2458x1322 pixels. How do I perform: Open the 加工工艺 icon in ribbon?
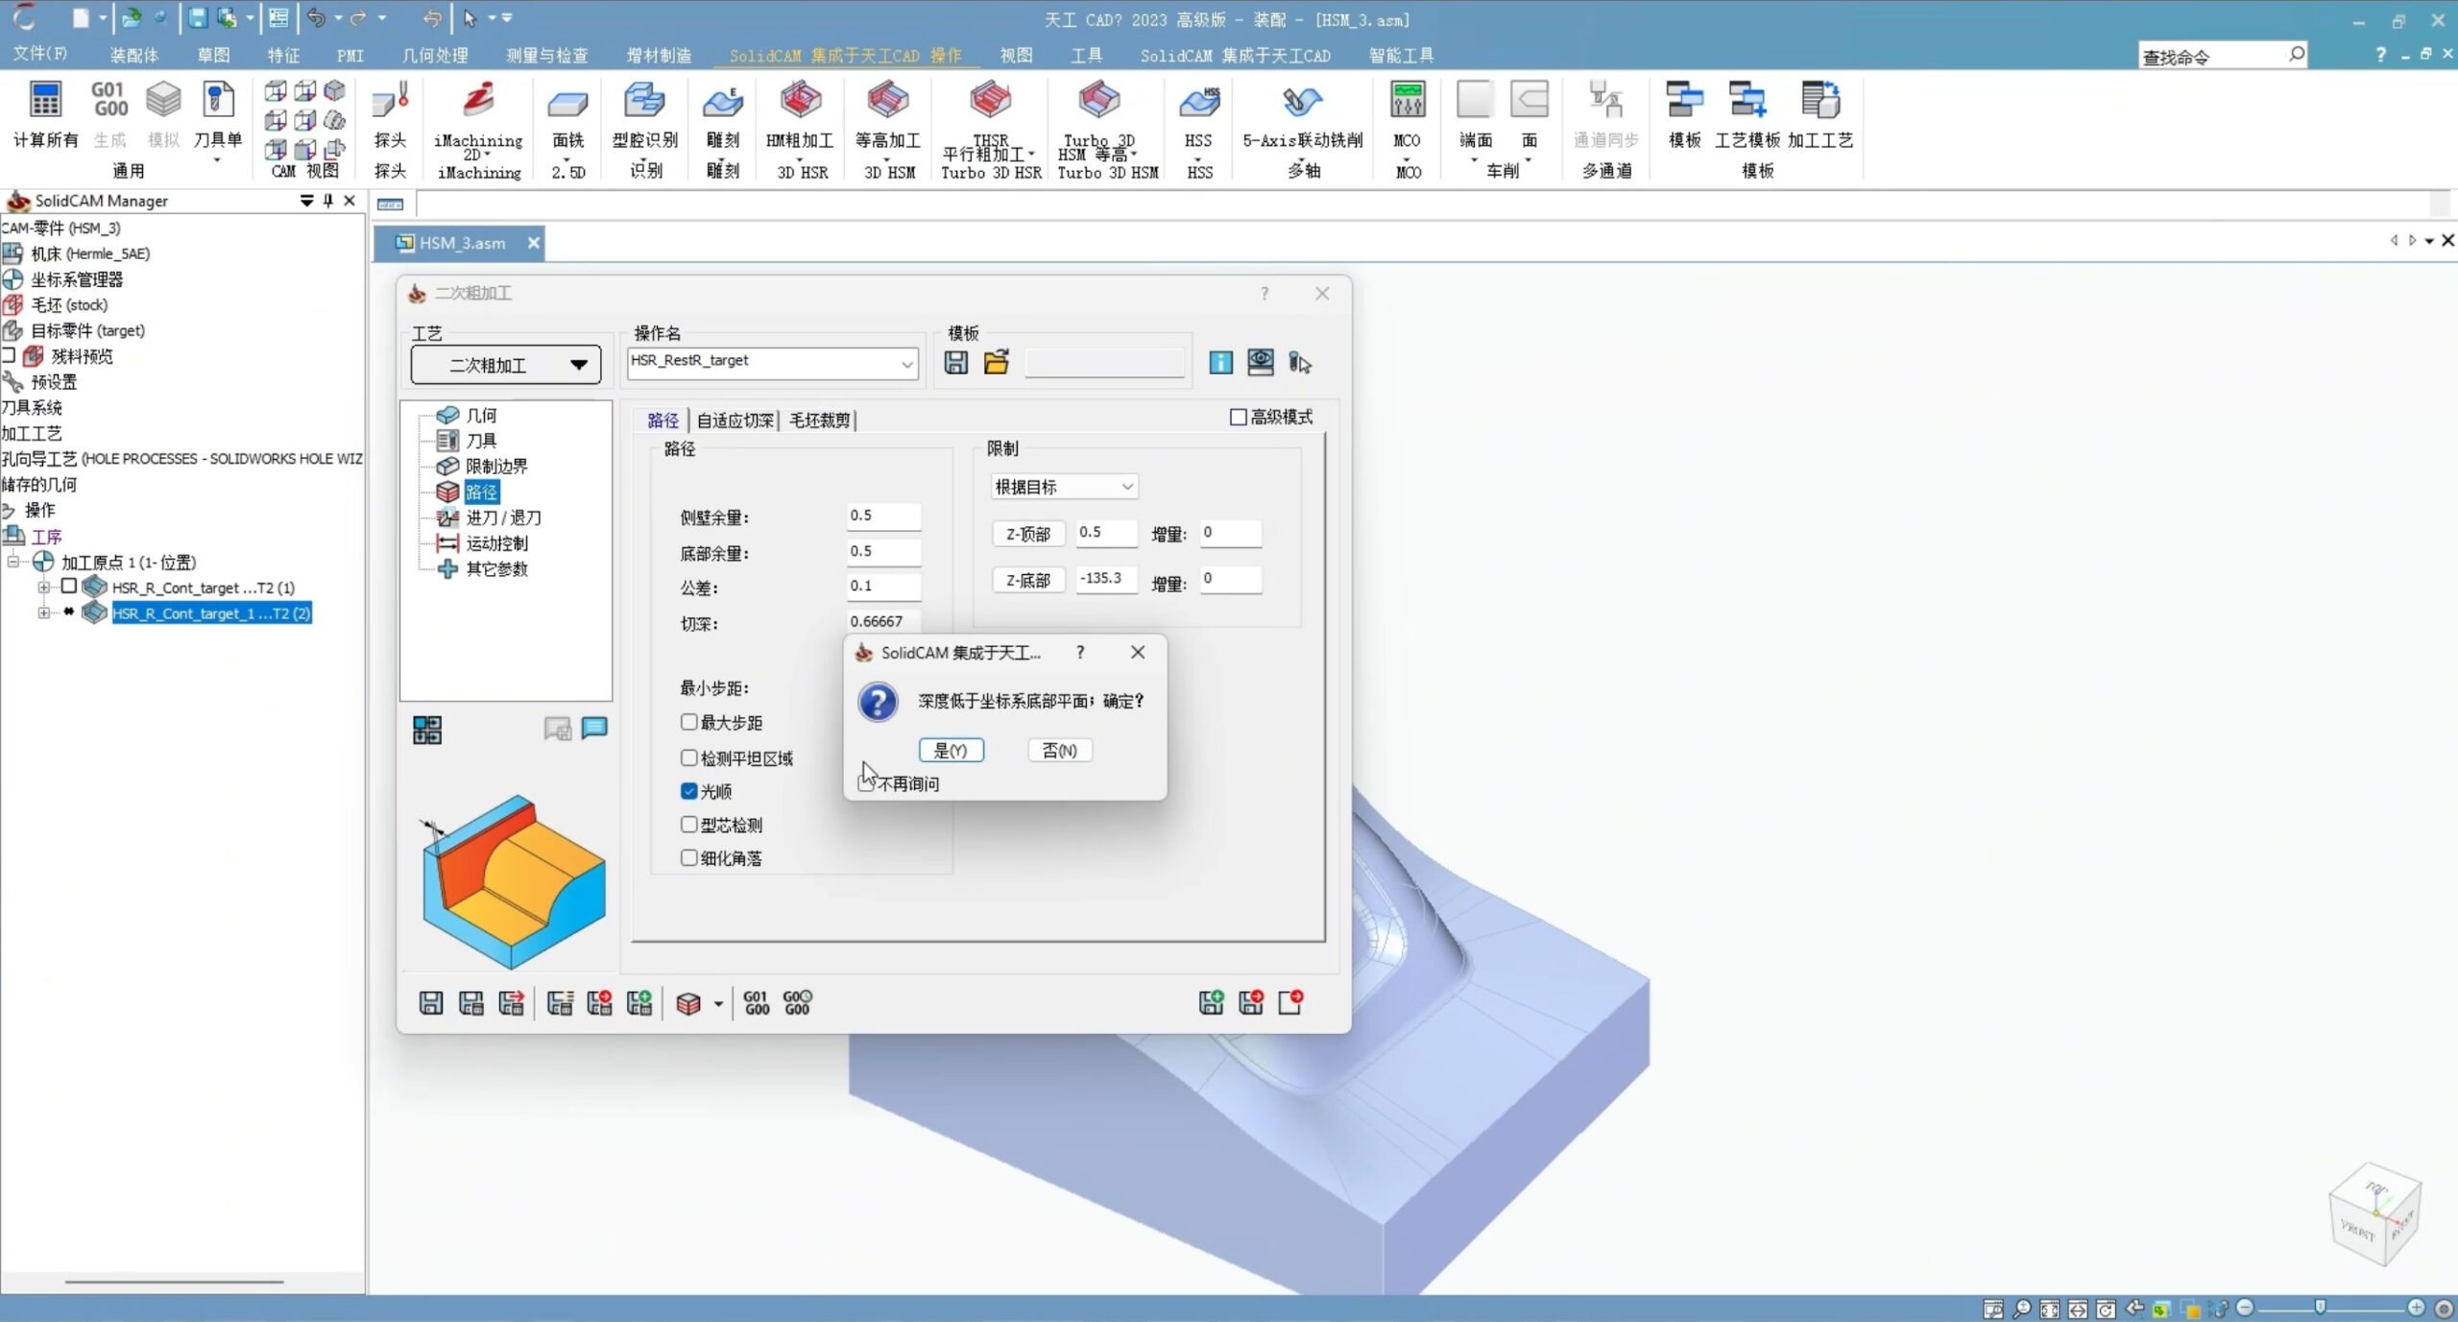(x=1819, y=100)
